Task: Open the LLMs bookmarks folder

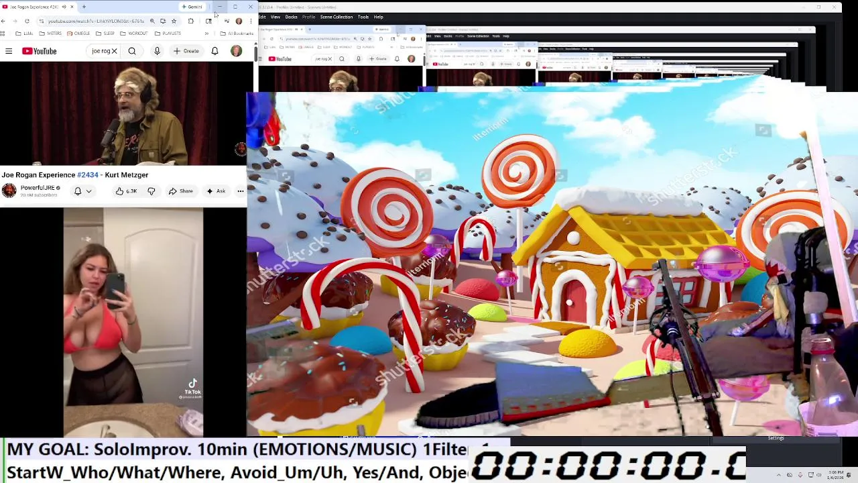Action: tap(24, 33)
